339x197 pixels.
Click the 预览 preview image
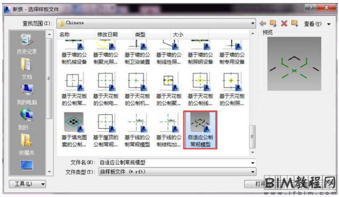coord(294,64)
